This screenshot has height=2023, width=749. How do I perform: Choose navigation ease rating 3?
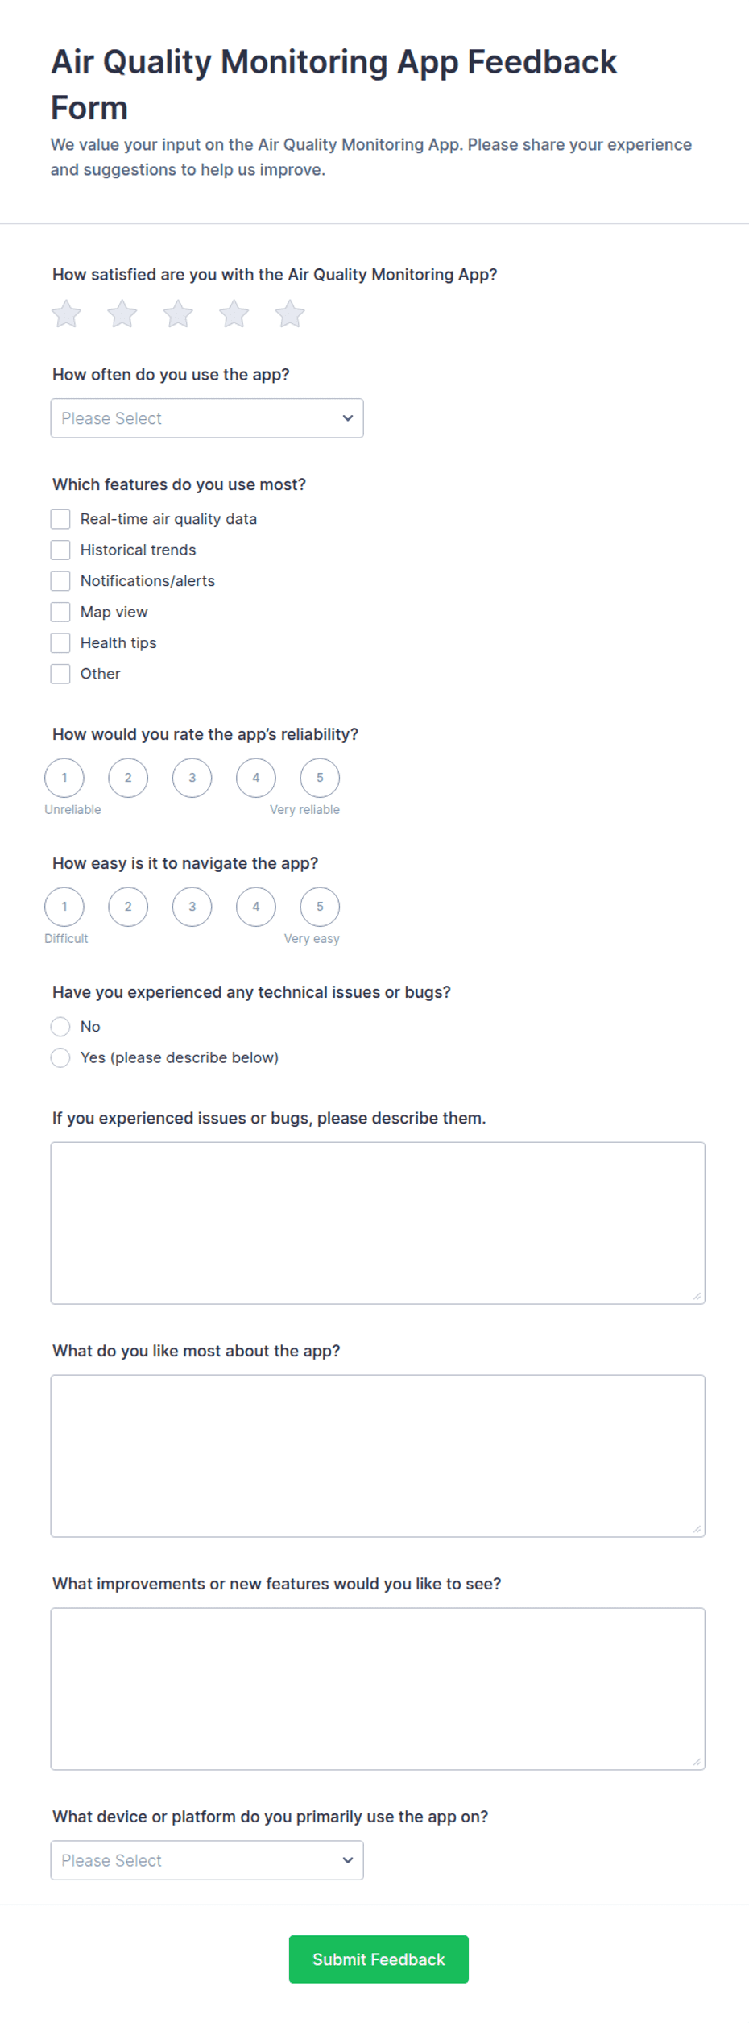point(192,907)
